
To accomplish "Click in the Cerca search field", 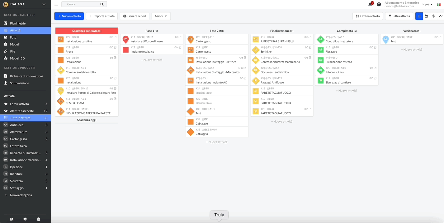I will coord(83,4).
